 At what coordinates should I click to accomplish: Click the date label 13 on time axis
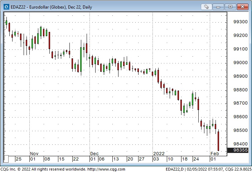116,159
